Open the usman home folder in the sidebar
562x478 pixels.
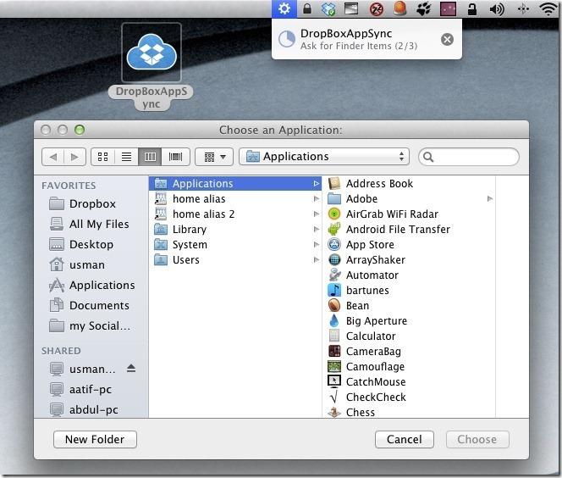pyautogui.click(x=77, y=265)
